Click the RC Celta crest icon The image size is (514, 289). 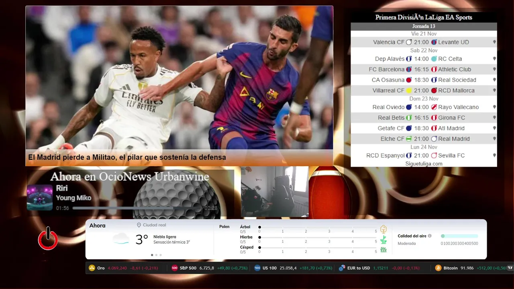click(434, 59)
